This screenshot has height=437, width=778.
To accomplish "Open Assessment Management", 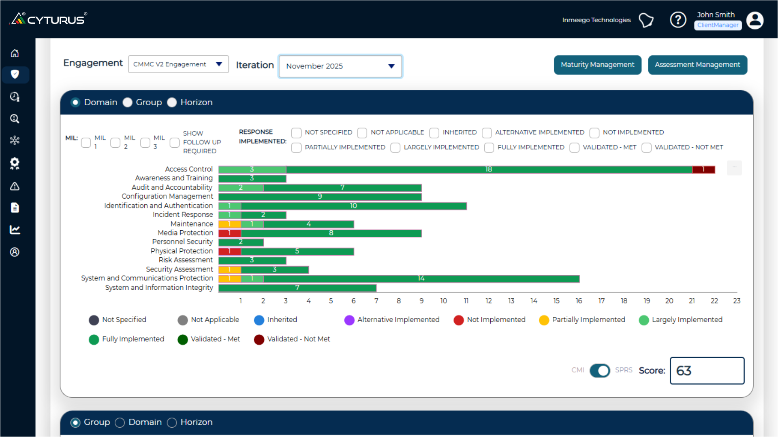I will (697, 65).
